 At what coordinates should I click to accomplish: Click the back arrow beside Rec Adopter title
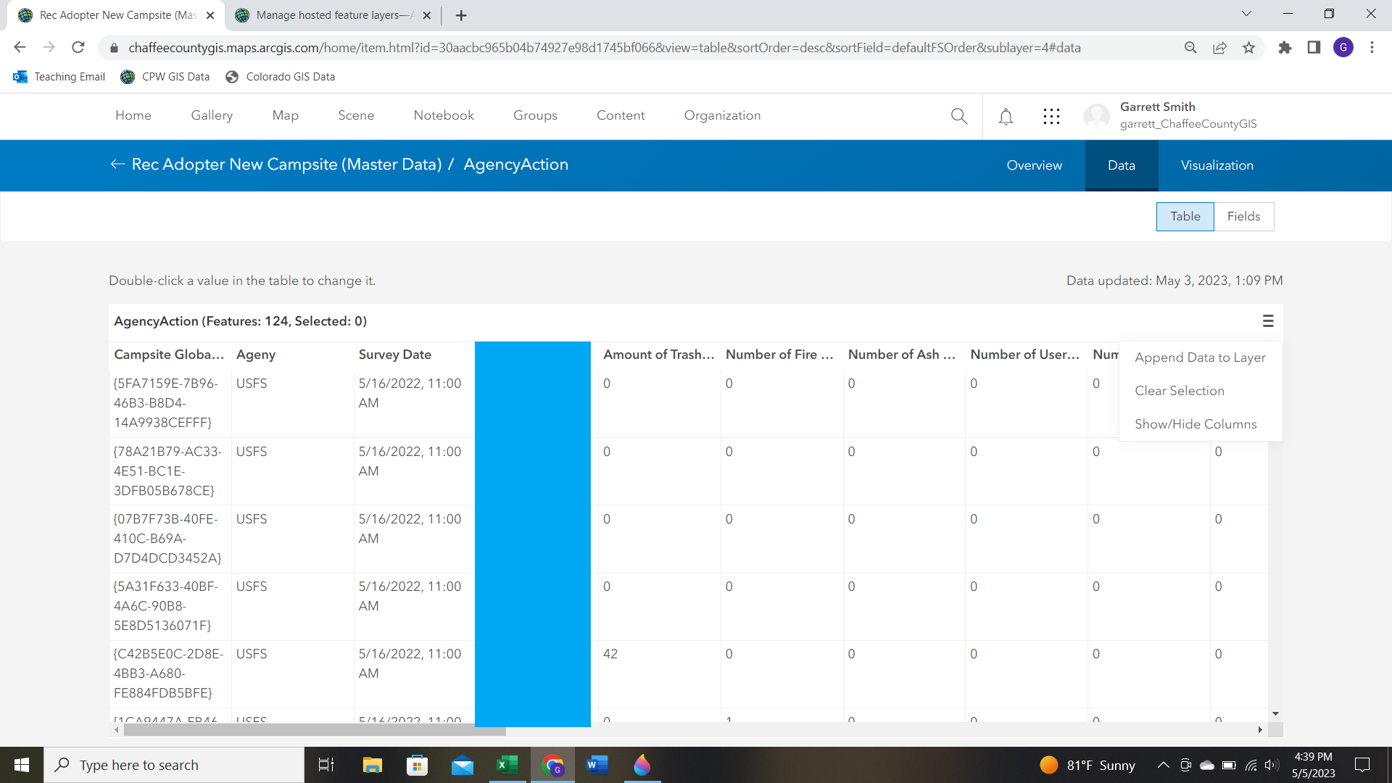point(117,165)
